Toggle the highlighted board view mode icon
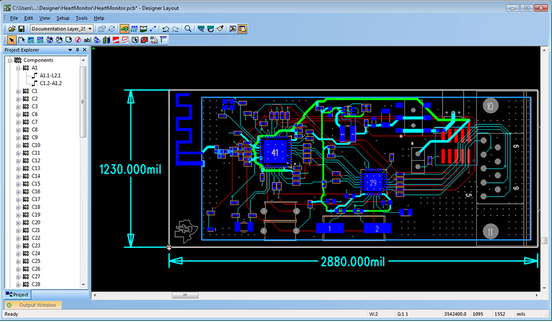The width and height of the screenshot is (552, 322). (124, 29)
